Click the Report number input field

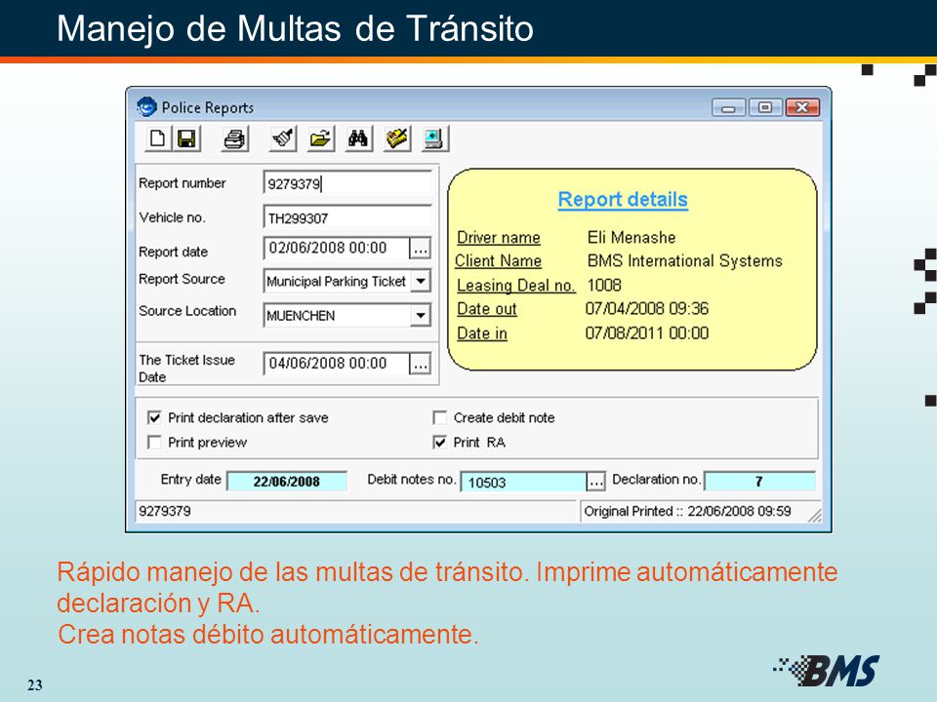347,182
